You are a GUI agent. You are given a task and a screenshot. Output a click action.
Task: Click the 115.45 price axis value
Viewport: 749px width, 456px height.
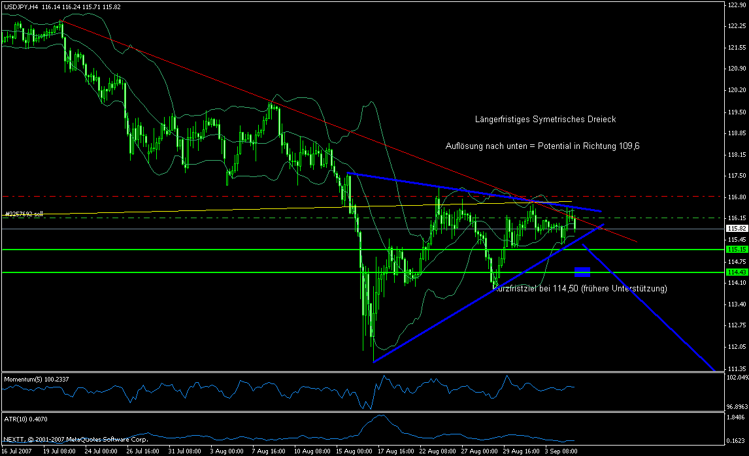(x=737, y=240)
